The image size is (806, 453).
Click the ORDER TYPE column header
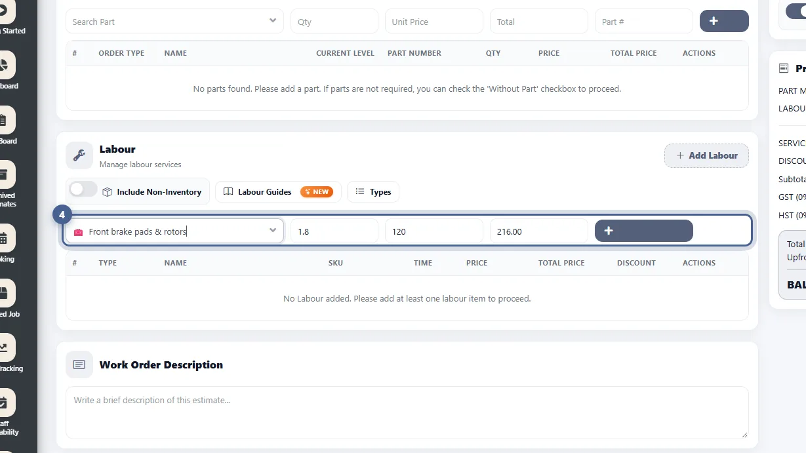point(121,53)
